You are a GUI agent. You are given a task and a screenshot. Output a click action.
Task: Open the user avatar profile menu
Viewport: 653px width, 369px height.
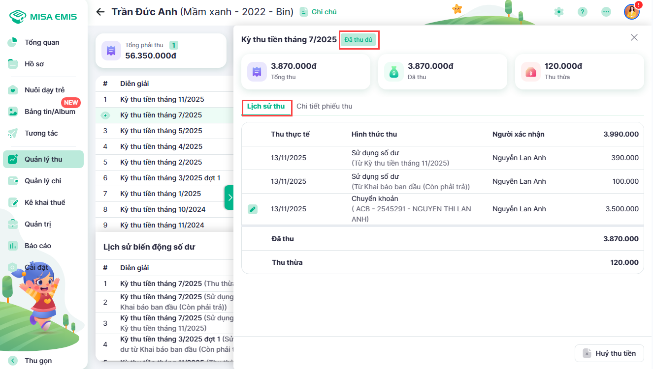[631, 12]
